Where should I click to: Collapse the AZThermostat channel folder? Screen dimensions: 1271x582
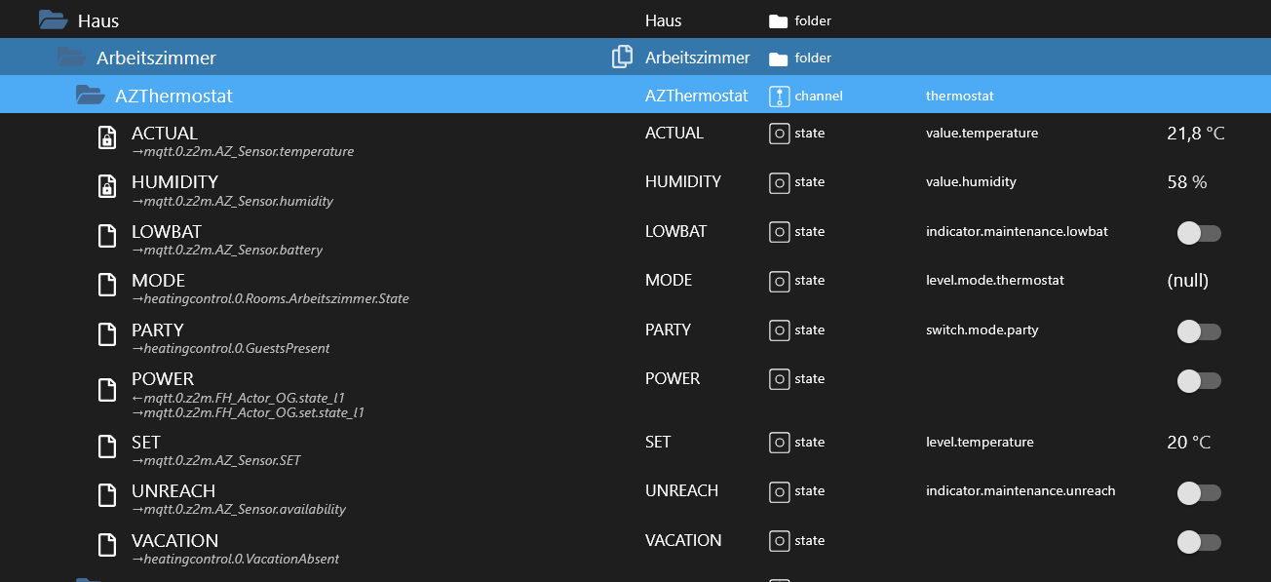[90, 96]
